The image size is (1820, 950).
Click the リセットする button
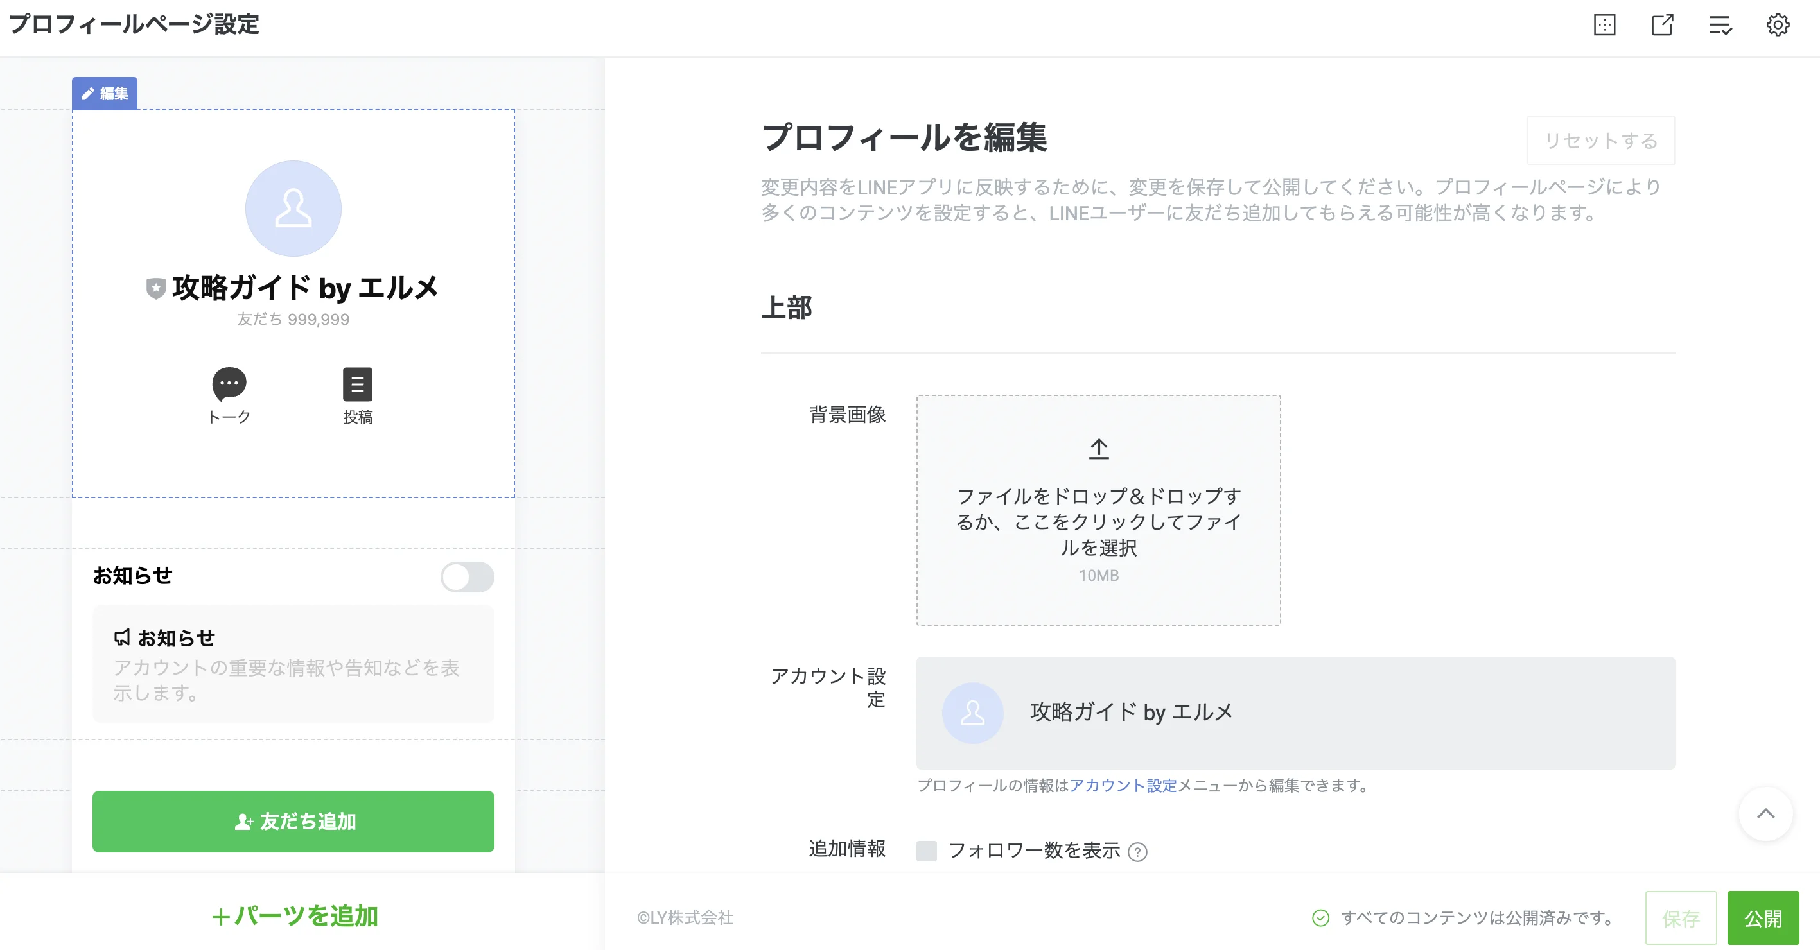(1600, 141)
